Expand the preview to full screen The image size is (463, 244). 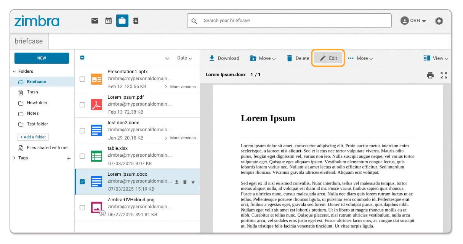444,75
